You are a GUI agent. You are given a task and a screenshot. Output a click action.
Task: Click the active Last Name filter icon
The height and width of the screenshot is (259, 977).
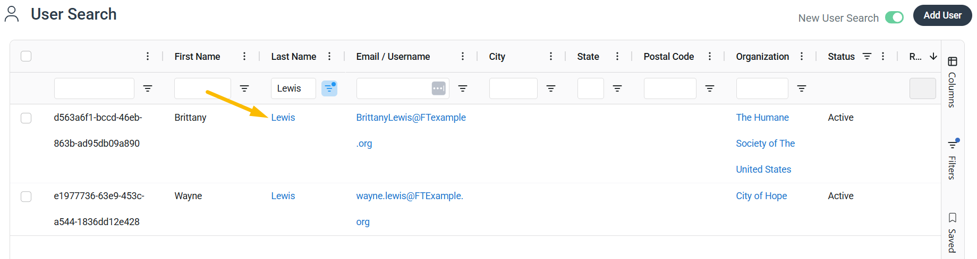point(329,88)
